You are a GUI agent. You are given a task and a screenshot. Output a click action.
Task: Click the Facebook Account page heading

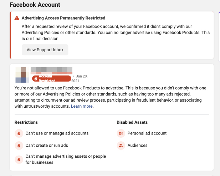[35, 5]
